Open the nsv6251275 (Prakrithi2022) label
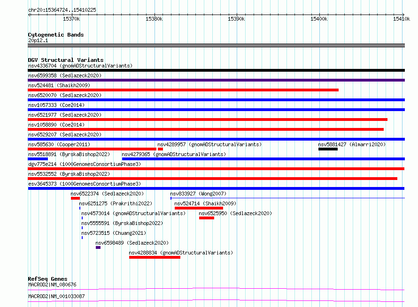Viewport: 418px width, 307px height. coord(116,203)
